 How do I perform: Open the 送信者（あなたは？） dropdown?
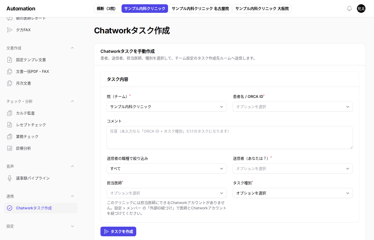tap(293, 169)
